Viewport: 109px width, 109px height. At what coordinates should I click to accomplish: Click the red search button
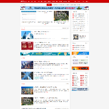[x=49, y=5]
